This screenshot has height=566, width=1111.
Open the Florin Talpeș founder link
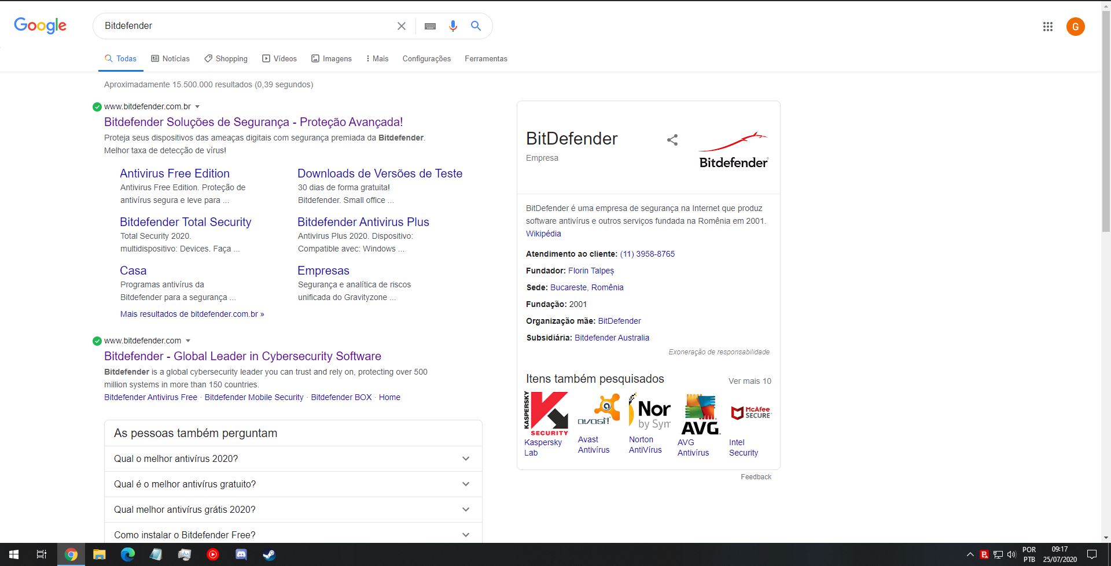(x=591, y=271)
